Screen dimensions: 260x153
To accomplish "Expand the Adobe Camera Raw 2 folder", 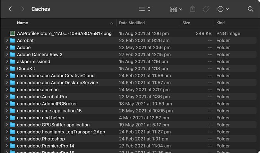I will point(7,54).
